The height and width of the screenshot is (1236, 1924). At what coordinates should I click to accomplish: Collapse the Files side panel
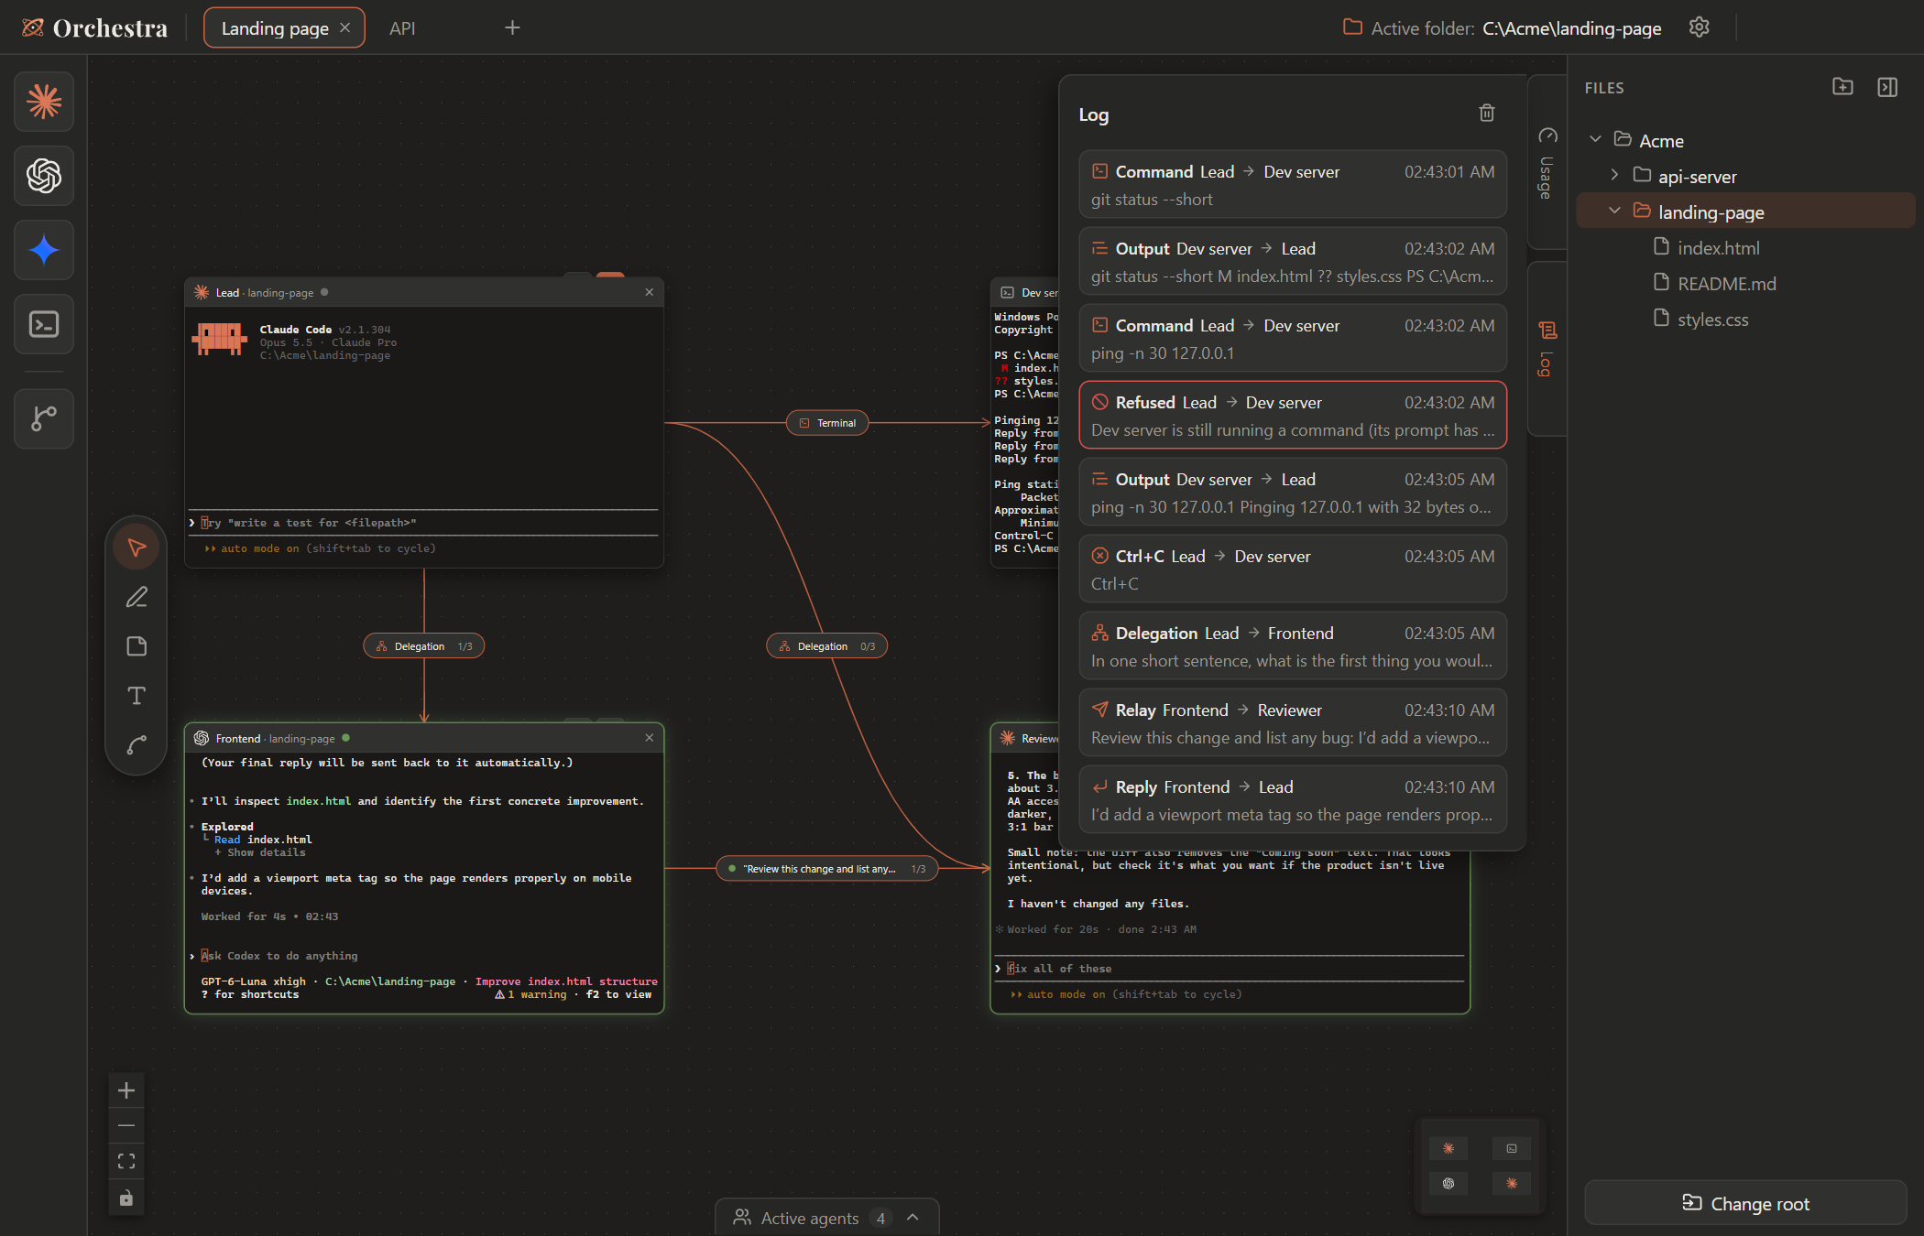1887,87
